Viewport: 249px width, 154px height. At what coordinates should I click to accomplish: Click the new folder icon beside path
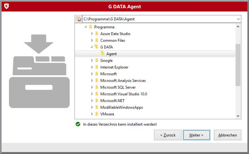[78, 19]
